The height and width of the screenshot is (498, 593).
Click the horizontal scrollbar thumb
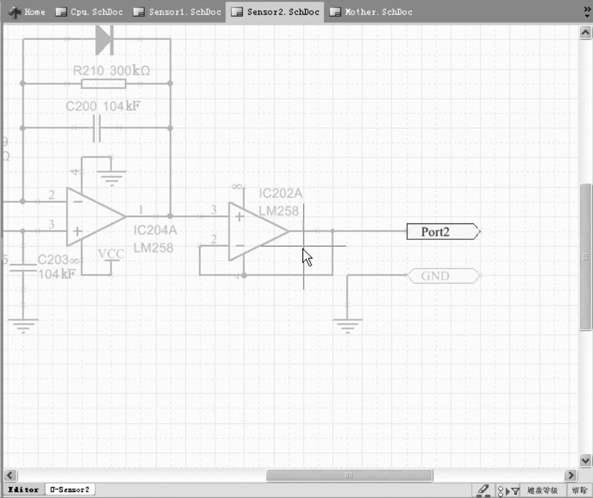pos(349,475)
